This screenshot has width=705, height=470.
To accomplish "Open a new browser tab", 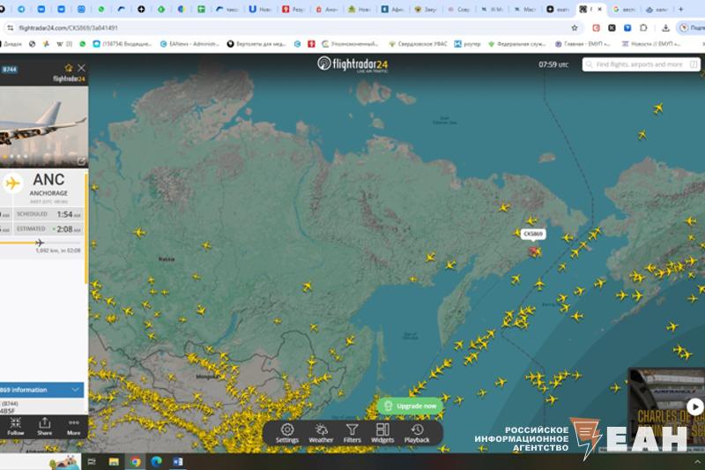I will point(680,9).
